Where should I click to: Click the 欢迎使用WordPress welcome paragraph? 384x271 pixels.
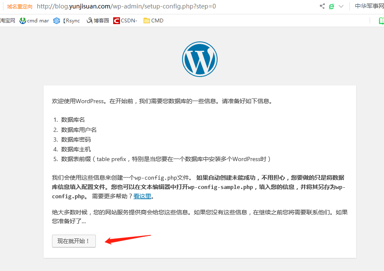[162, 101]
